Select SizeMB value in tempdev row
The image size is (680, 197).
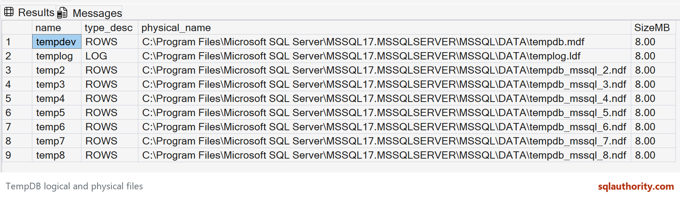(x=653, y=42)
